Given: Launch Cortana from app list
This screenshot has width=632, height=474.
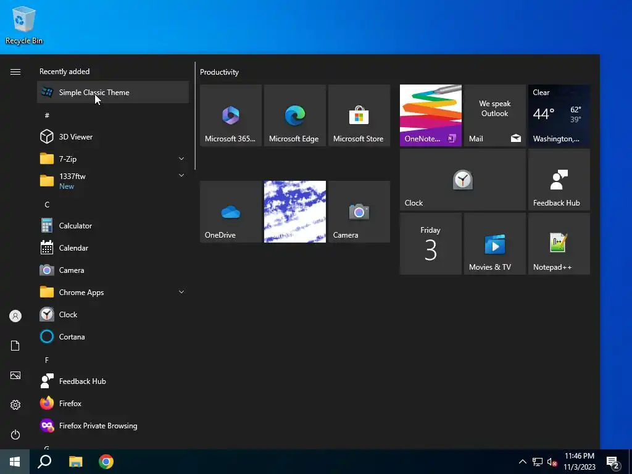Looking at the screenshot, I should pyautogui.click(x=113, y=336).
